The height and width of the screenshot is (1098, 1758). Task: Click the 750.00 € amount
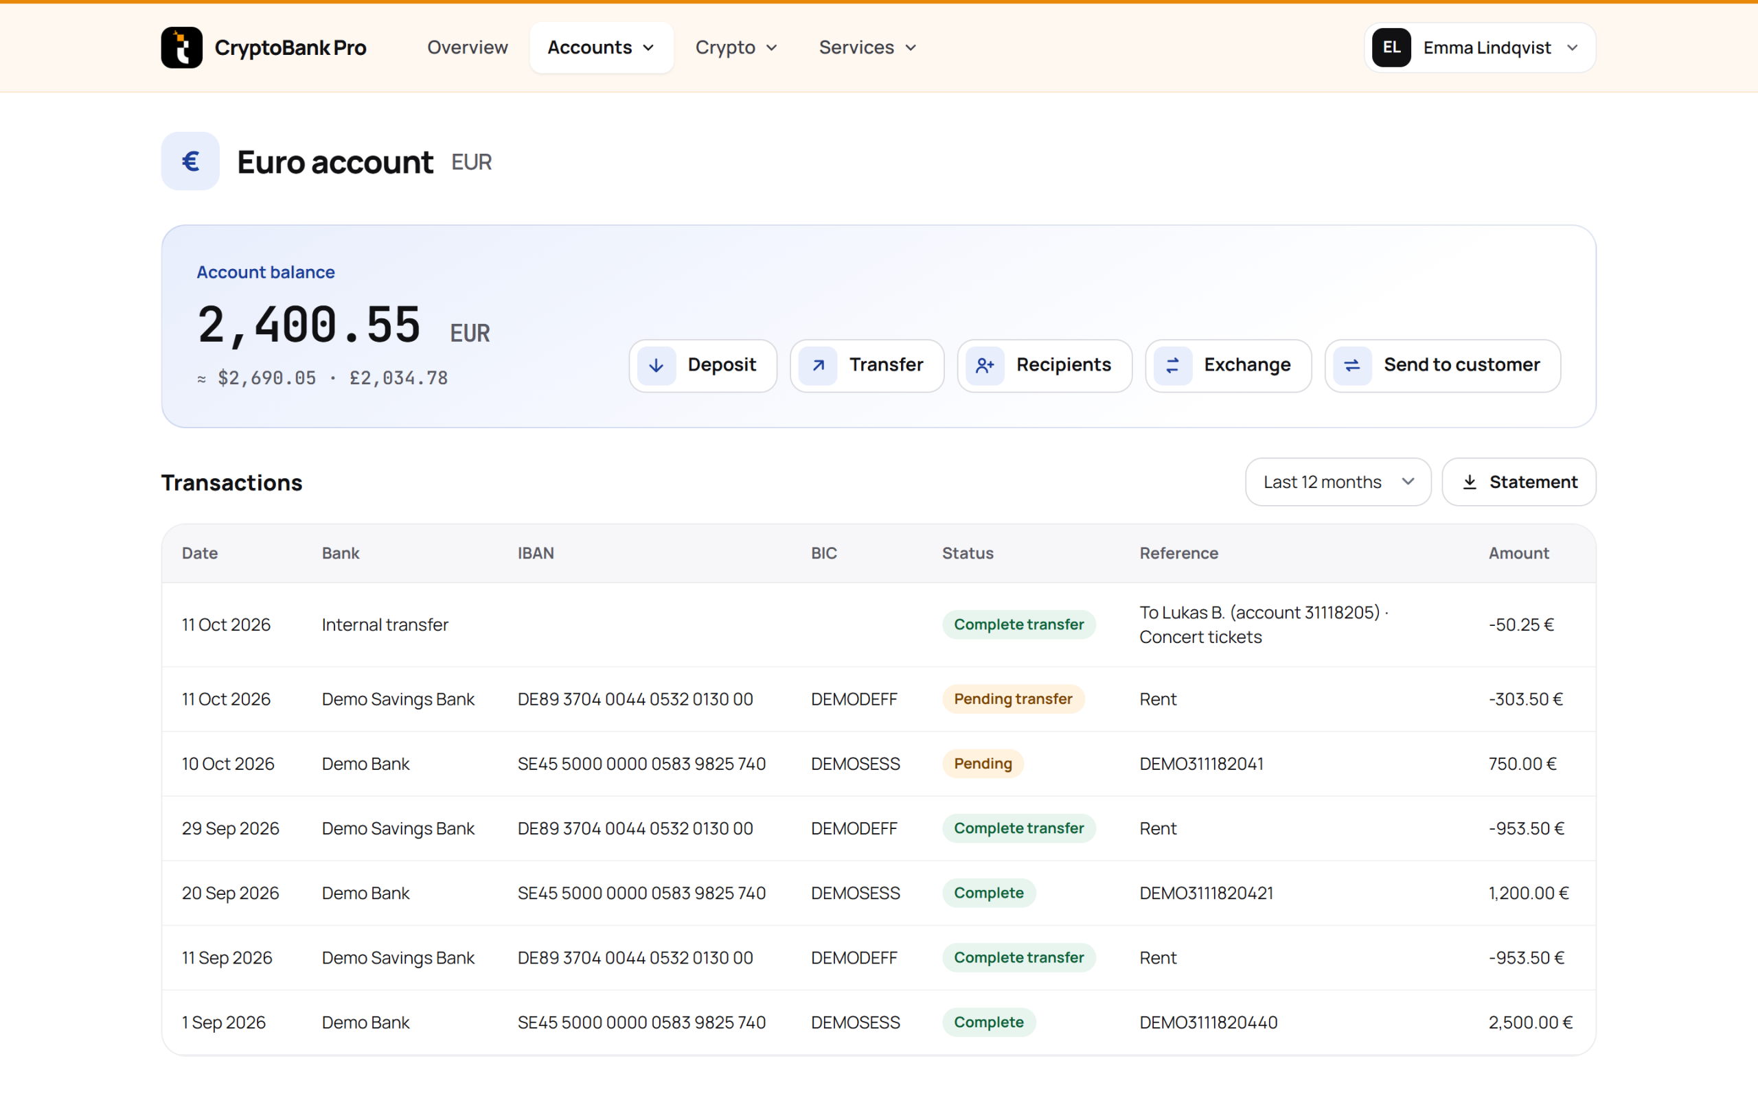point(1522,764)
